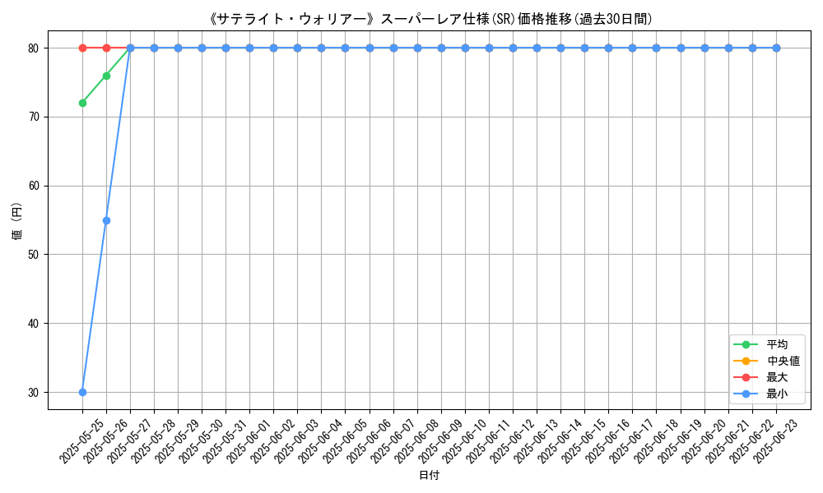The image size is (823, 493).
Task: Click the orange marker beside 中央値 in legend
Action: click(746, 361)
